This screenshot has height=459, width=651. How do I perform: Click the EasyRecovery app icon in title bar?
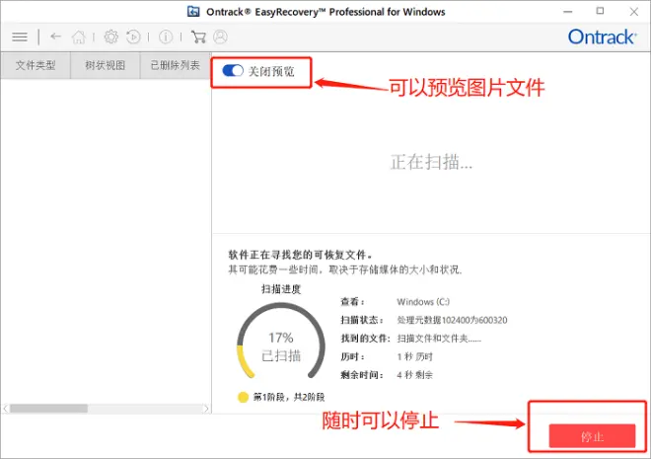click(193, 11)
